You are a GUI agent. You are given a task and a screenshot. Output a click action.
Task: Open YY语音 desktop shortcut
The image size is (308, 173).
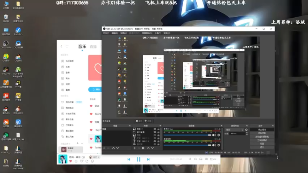(x=18, y=97)
